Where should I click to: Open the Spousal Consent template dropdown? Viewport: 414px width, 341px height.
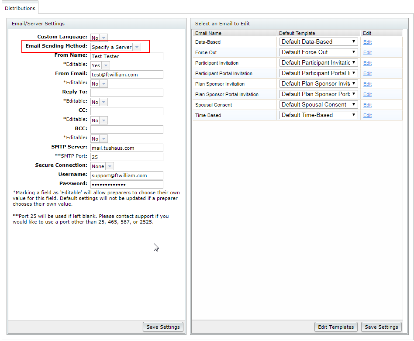point(318,105)
